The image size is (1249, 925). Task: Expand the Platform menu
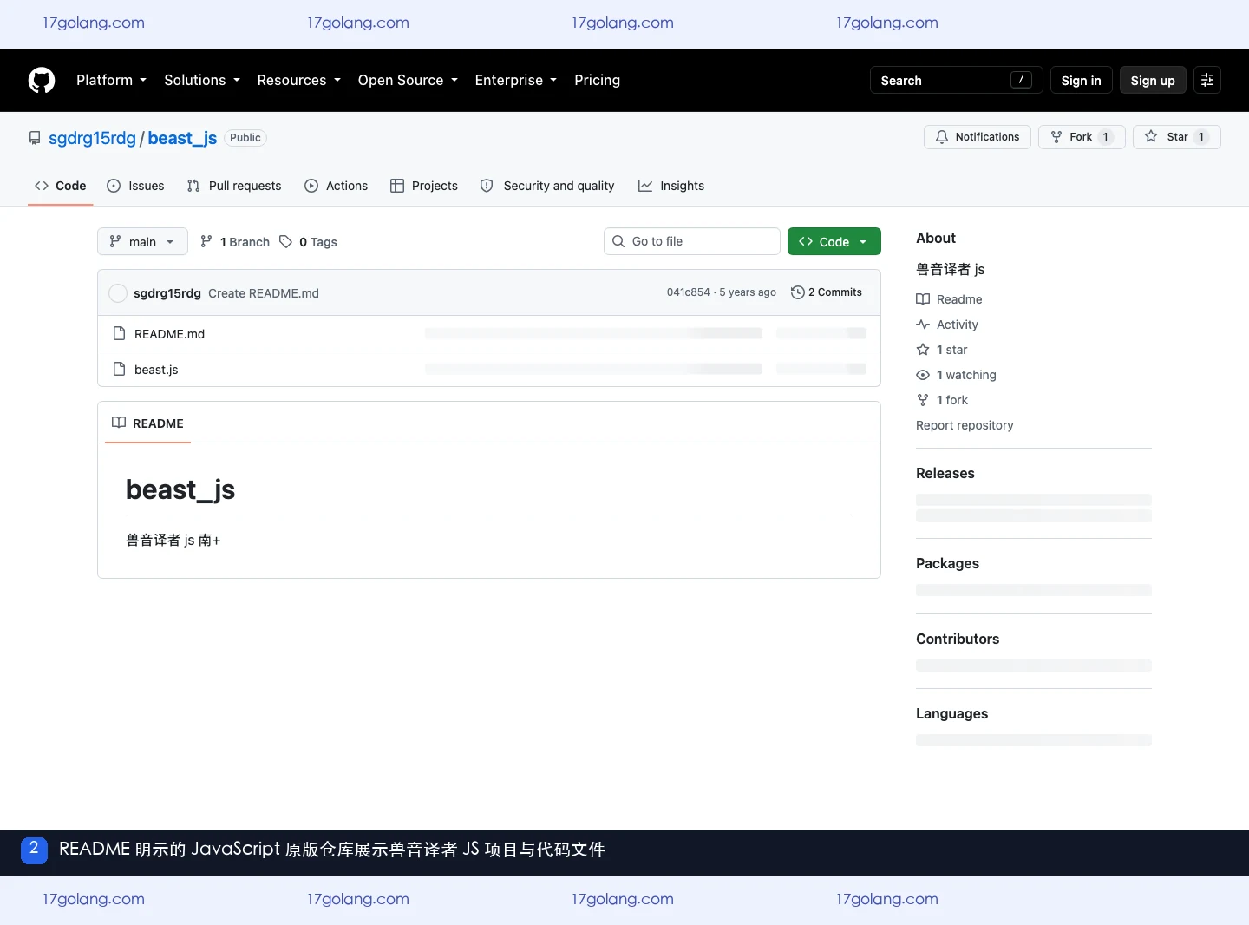point(111,80)
